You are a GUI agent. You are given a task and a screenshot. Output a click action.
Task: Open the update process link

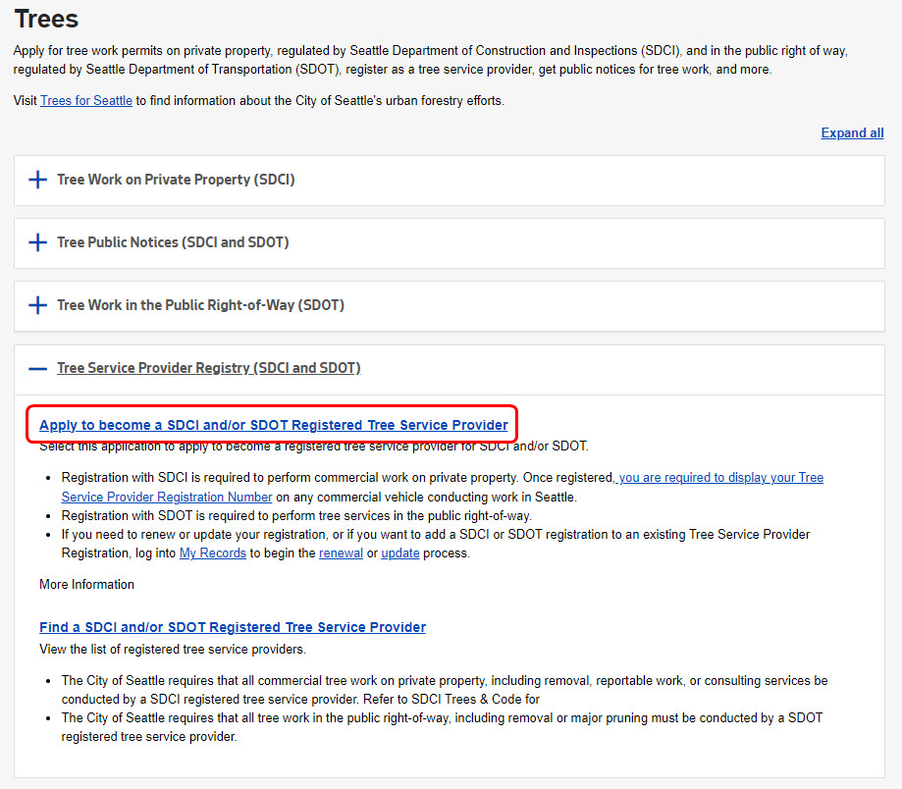(x=400, y=553)
